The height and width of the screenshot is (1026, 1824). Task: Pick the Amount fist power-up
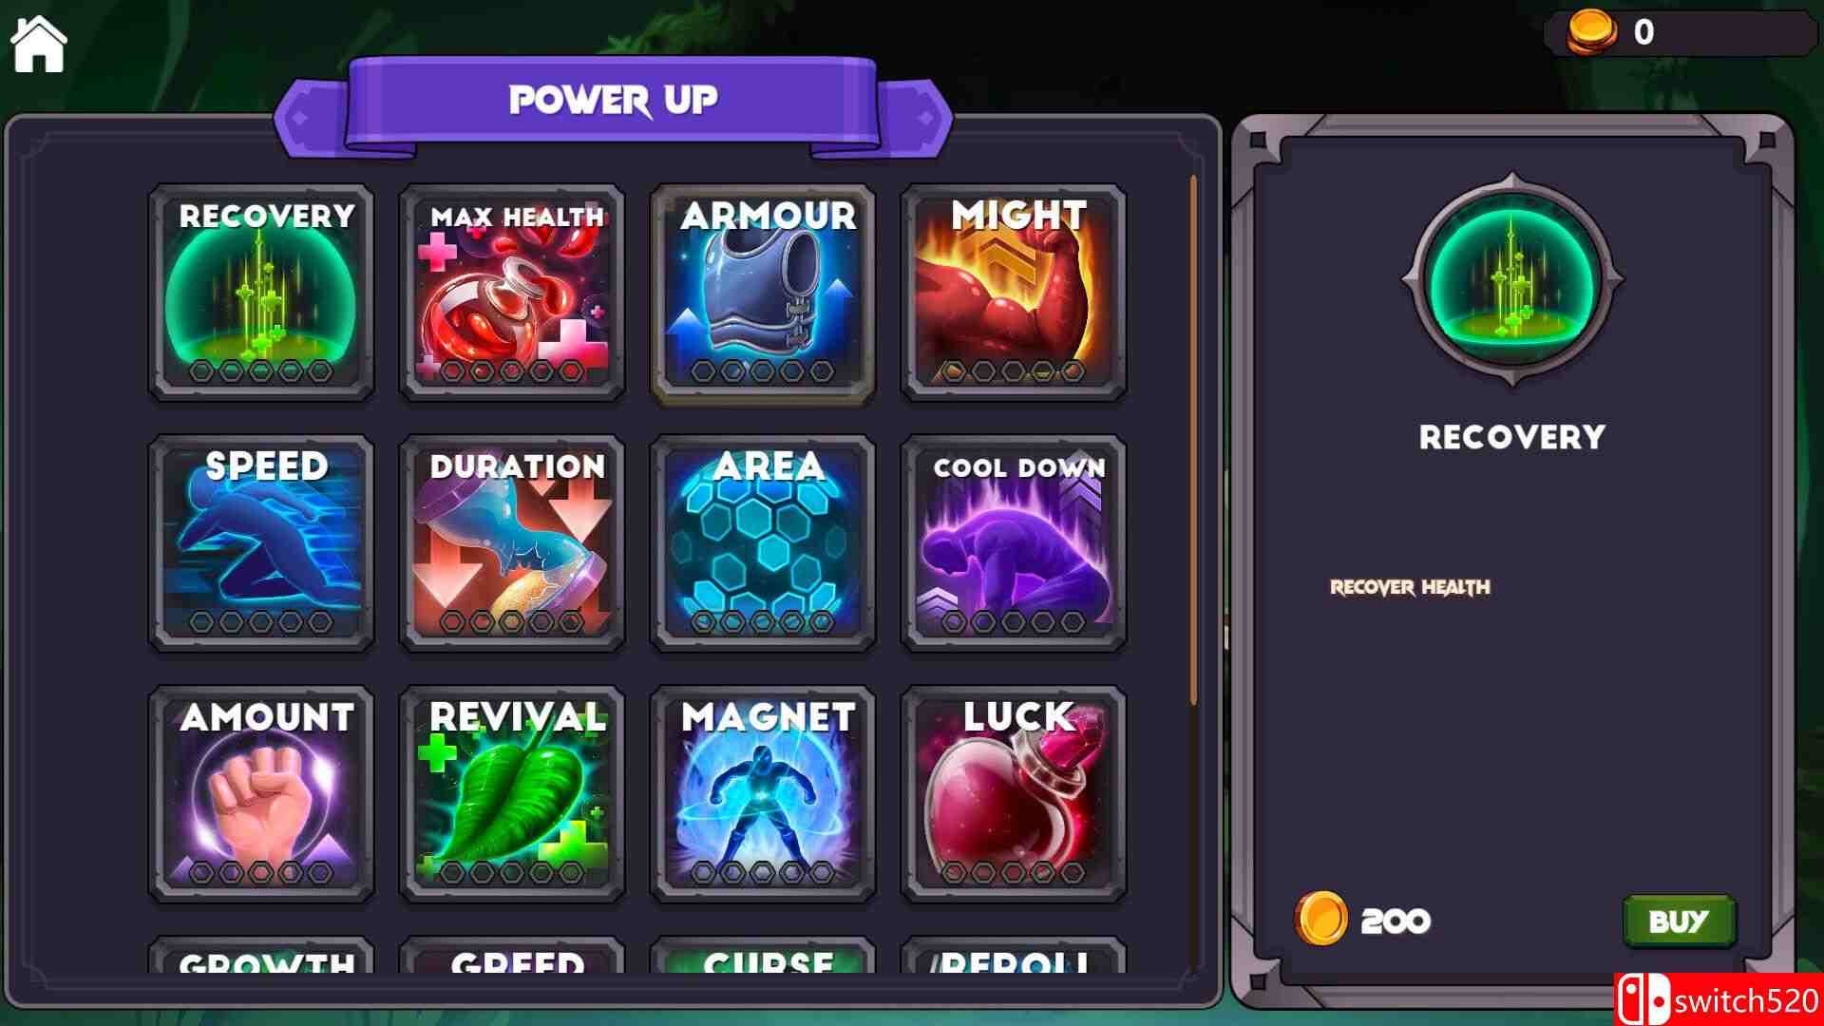pyautogui.click(x=261, y=793)
